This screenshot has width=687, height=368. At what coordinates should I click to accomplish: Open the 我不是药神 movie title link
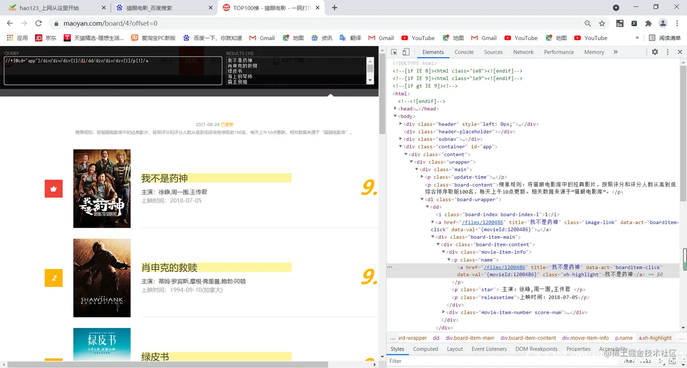click(x=164, y=178)
